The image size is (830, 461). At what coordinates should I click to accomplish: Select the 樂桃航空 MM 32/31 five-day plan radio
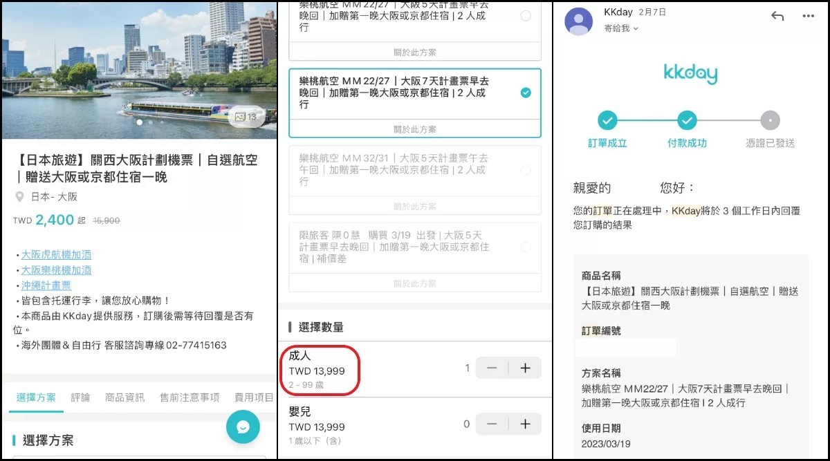click(526, 169)
